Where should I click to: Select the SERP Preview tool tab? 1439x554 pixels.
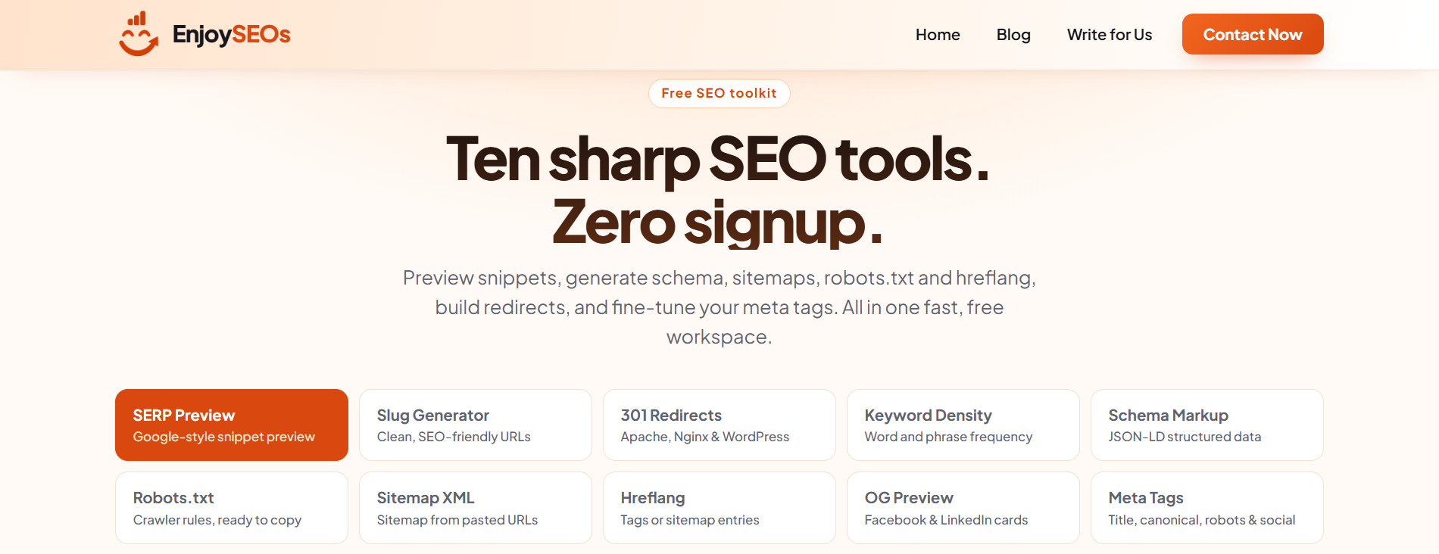coord(232,425)
